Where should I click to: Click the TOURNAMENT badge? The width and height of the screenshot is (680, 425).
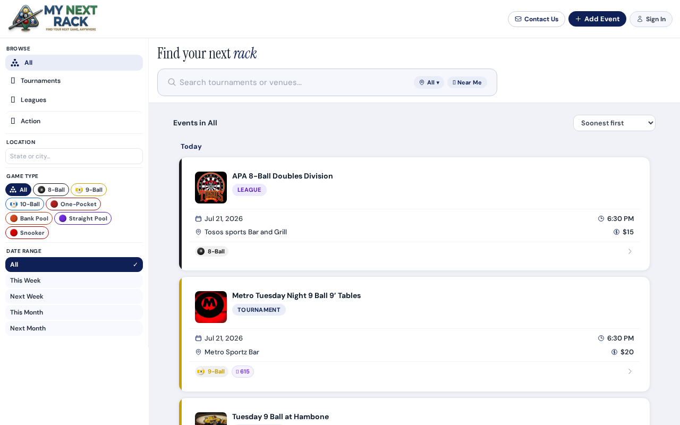(259, 310)
